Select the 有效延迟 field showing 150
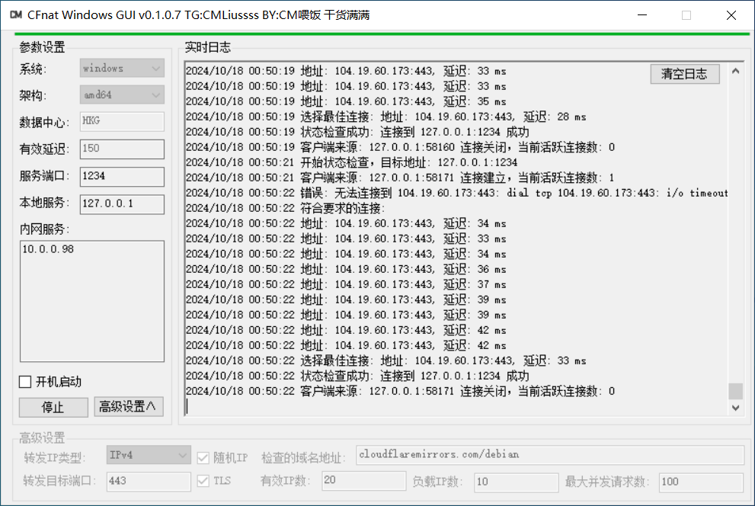Screen dimensions: 755x506 [x=123, y=149]
